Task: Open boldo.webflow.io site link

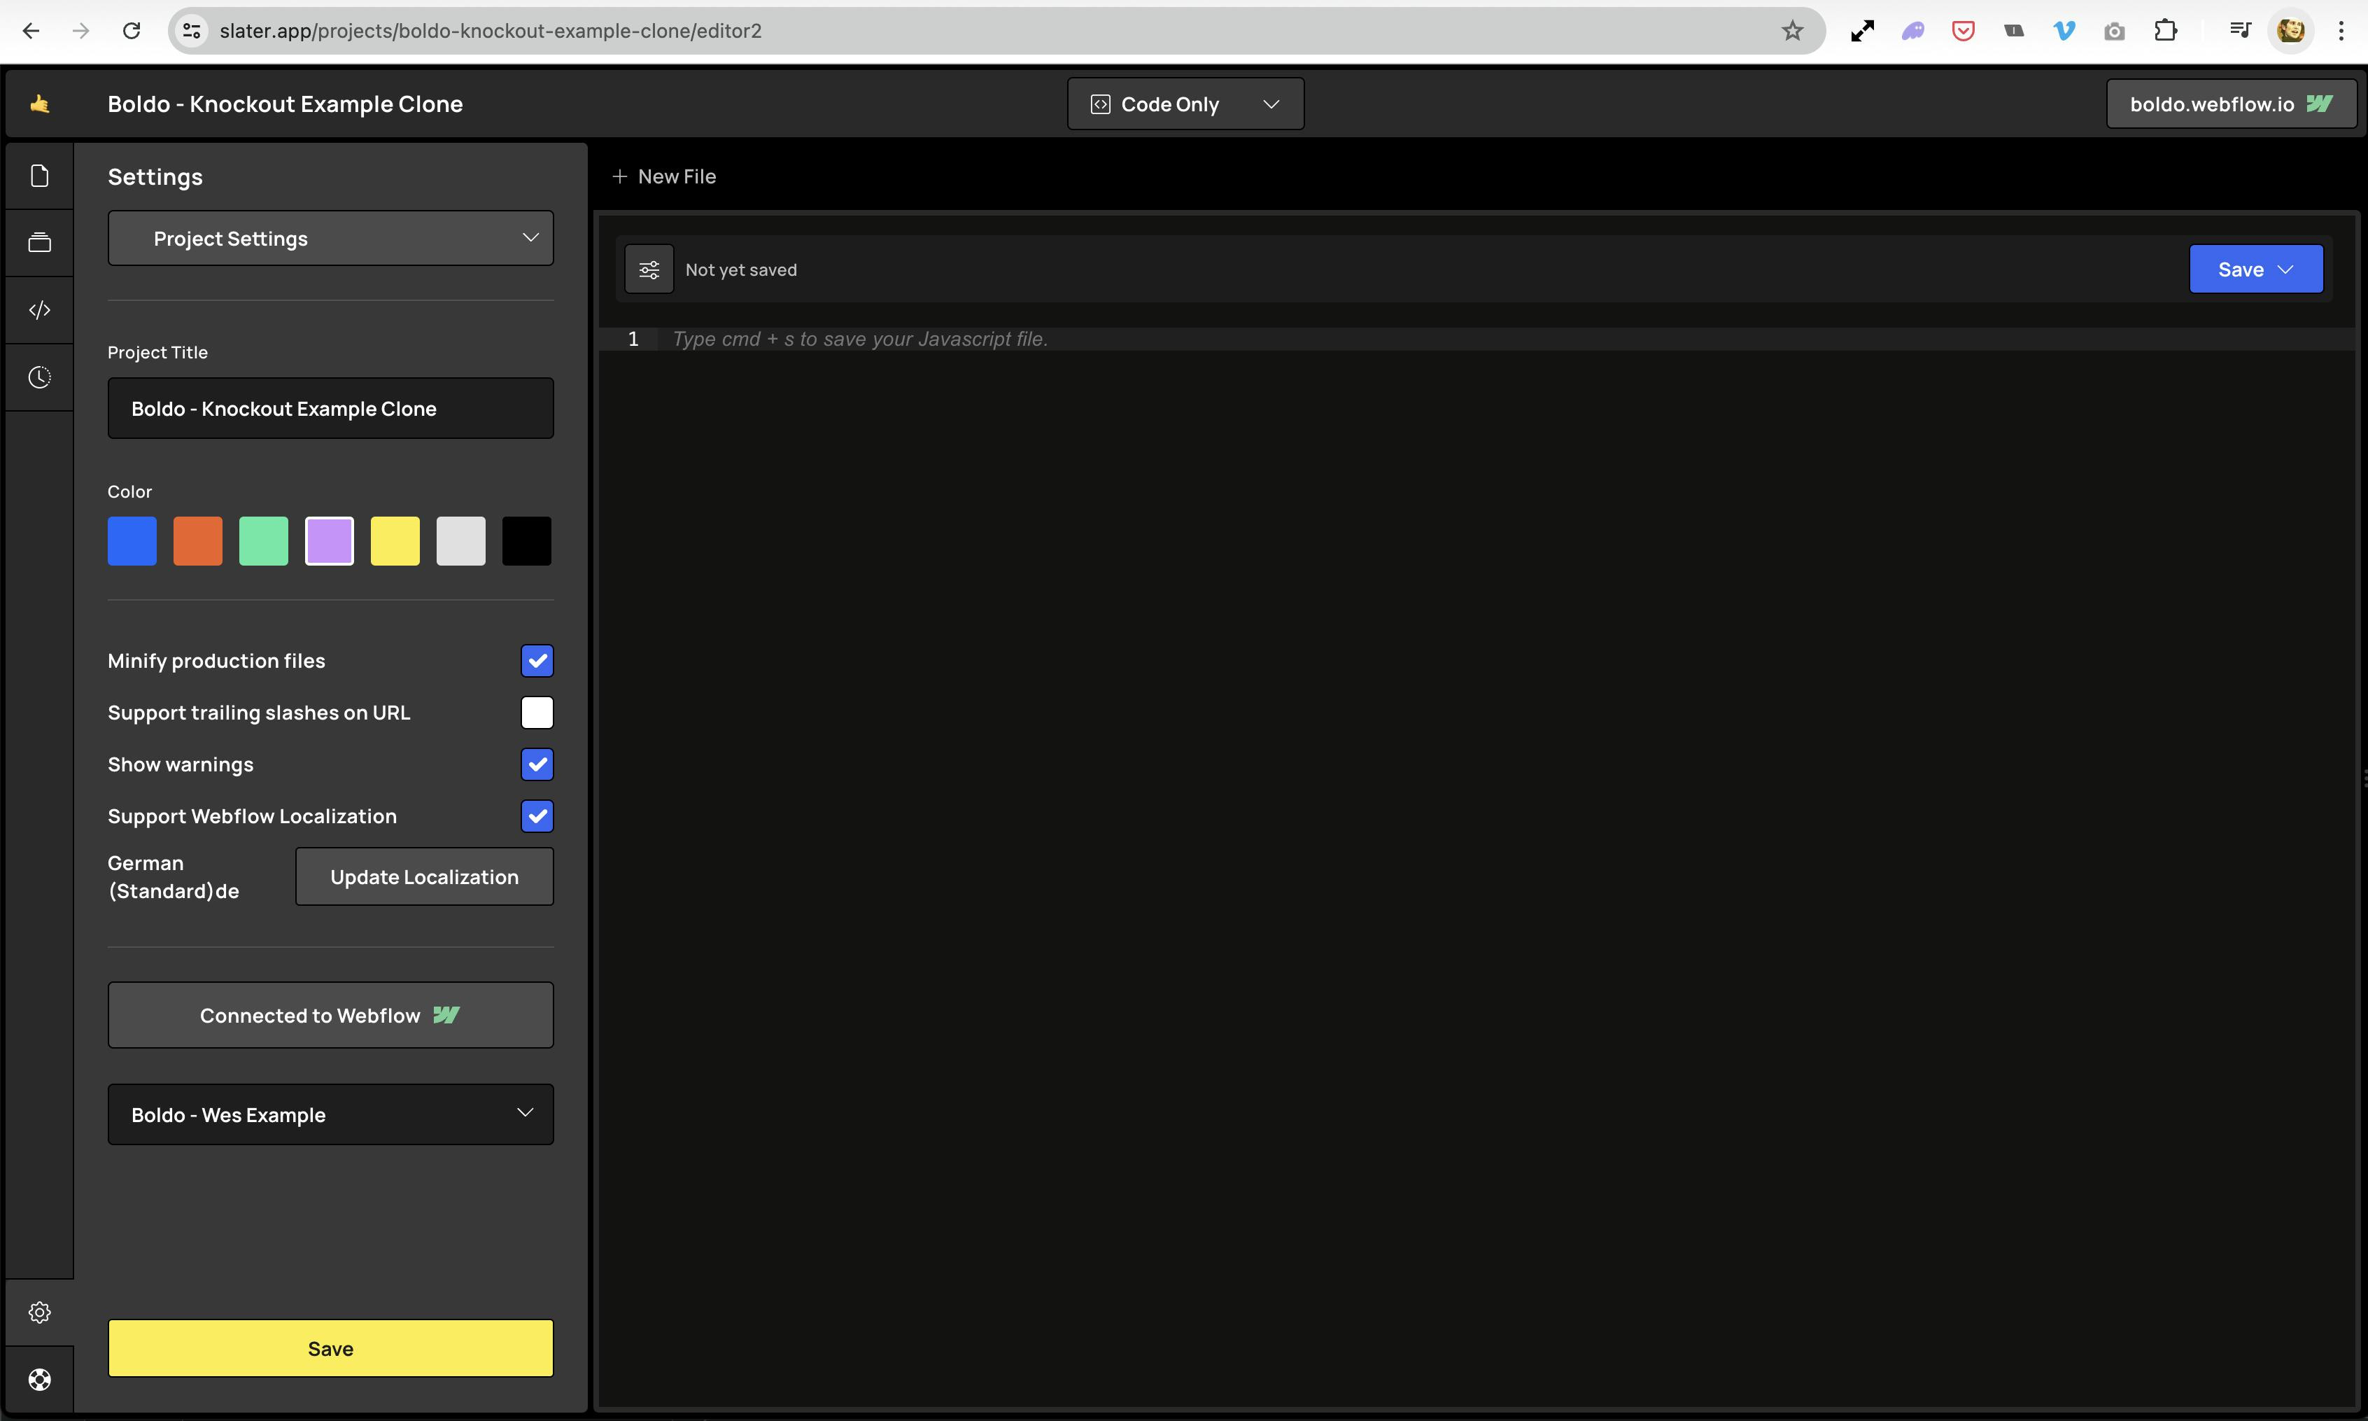Action: point(2230,104)
